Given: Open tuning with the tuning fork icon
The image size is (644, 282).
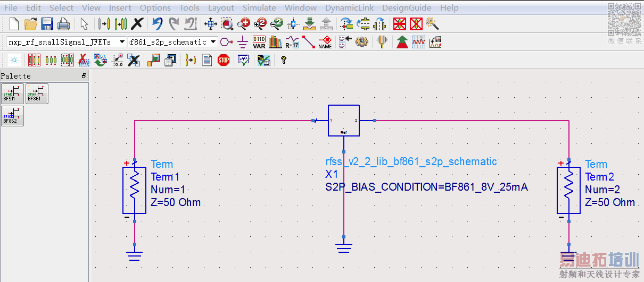Looking at the screenshot, I should pyautogui.click(x=382, y=42).
